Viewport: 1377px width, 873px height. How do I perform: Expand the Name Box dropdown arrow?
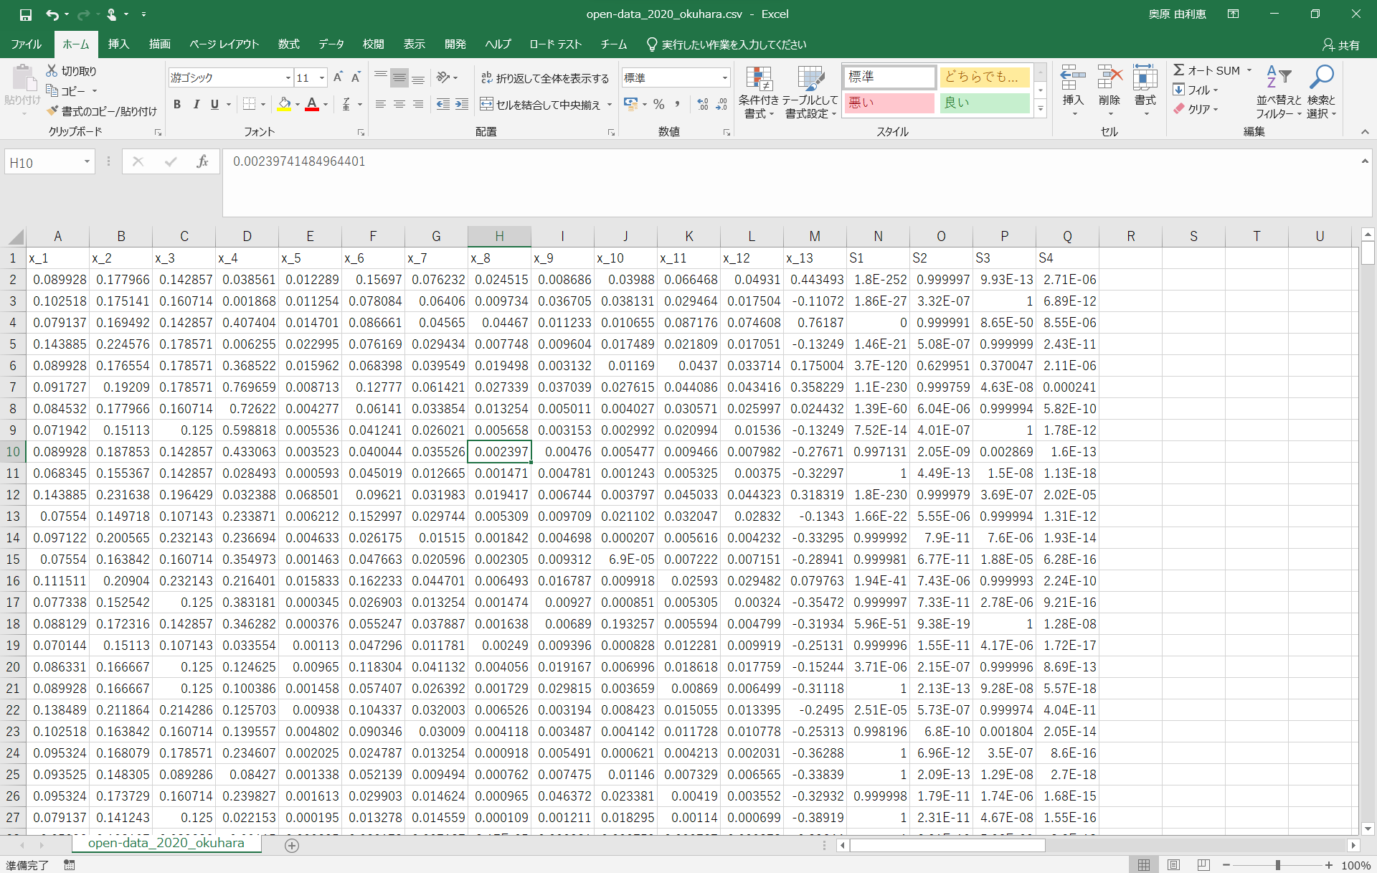[87, 162]
